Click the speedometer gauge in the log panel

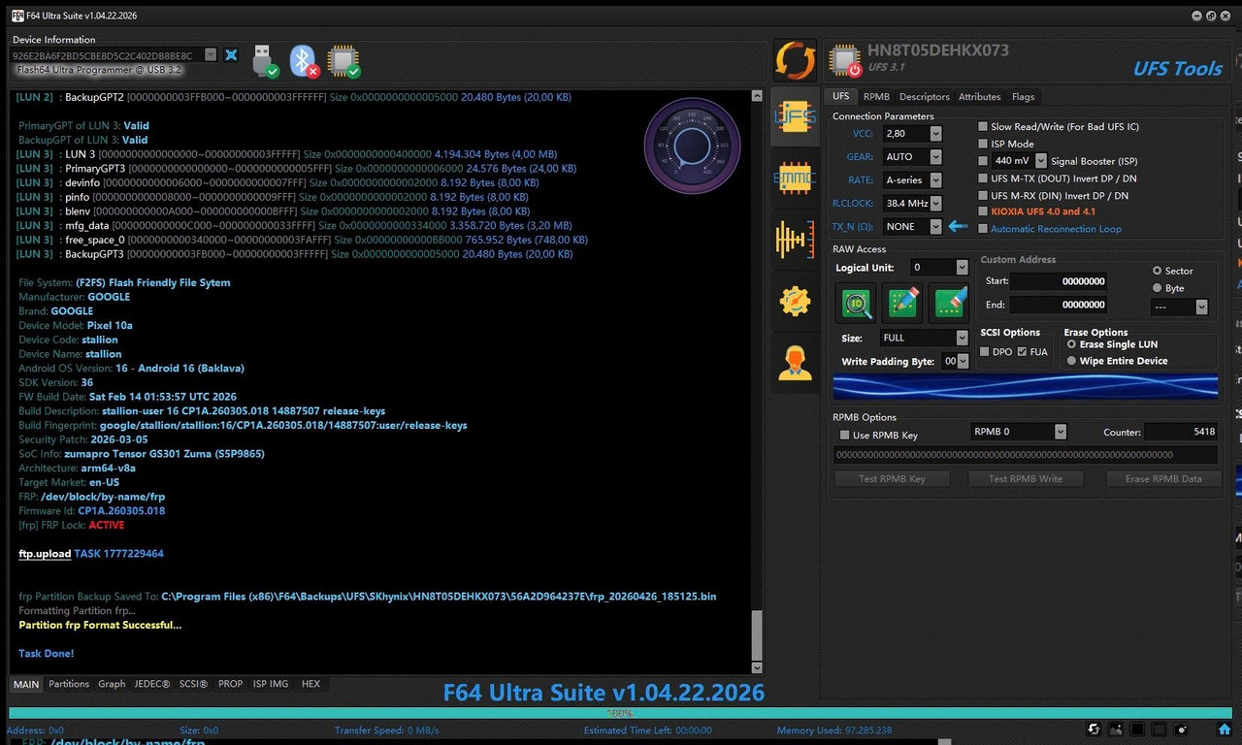[x=692, y=146]
